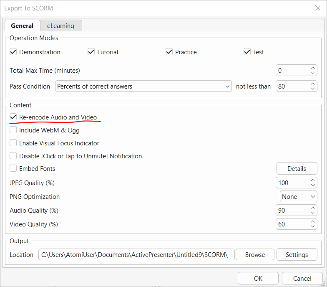Decrease JPEG Quality with down arrow
Image resolution: width=327 pixels, height=287 pixels.
coord(313,185)
